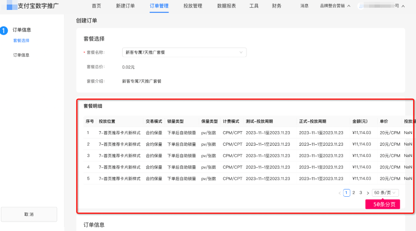Click the 单价 column header
Screen dimensions: 416x231
pyautogui.click(x=384, y=121)
